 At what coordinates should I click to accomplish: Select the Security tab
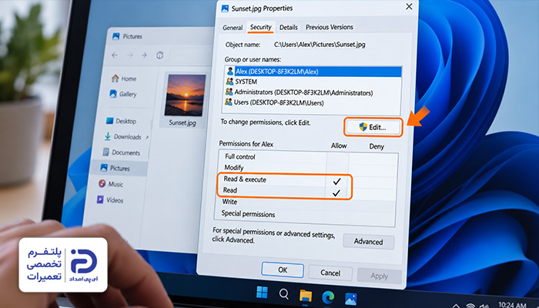260,27
